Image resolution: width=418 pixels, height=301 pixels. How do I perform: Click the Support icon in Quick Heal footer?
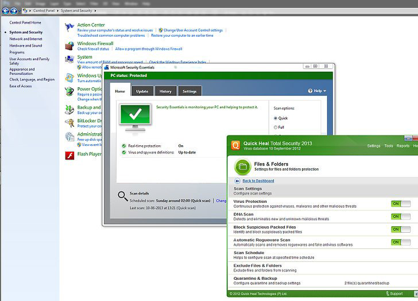[x=388, y=294]
